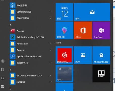Image resolution: width=115 pixels, height=91 pixels.
Task: Open the Mail envelope tile
Action: point(92,12)
